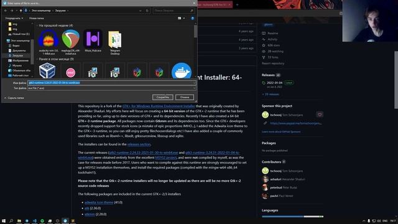Open Report repository link
The width and height of the screenshot is (398, 224).
pyautogui.click(x=273, y=63)
